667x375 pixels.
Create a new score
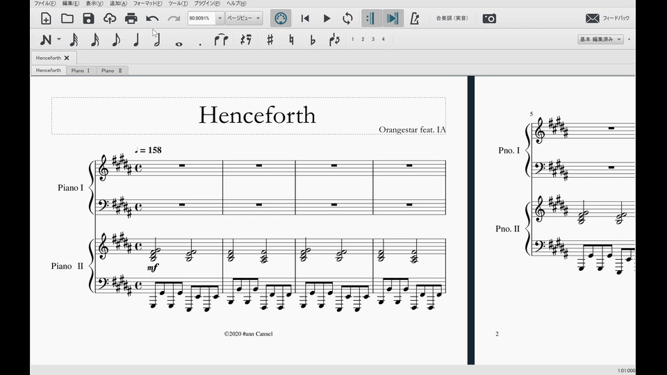click(x=46, y=18)
